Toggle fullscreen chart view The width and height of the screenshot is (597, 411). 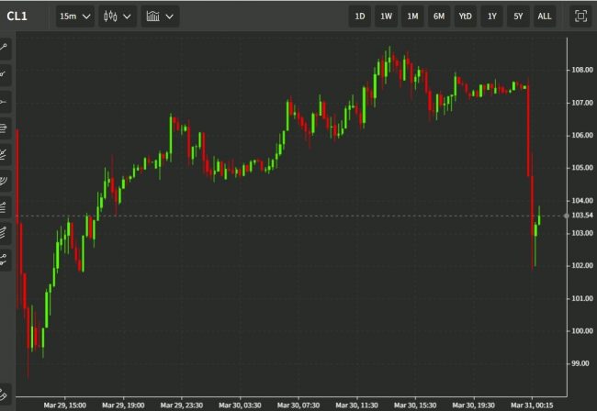(x=580, y=17)
